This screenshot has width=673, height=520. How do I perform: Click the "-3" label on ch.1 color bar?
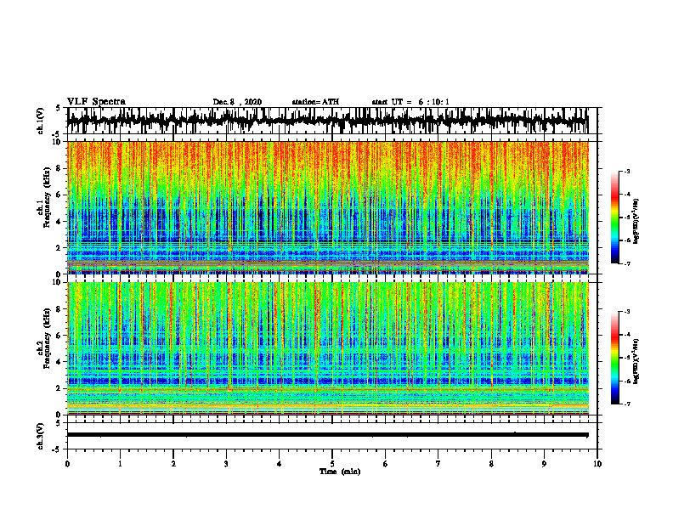point(626,171)
